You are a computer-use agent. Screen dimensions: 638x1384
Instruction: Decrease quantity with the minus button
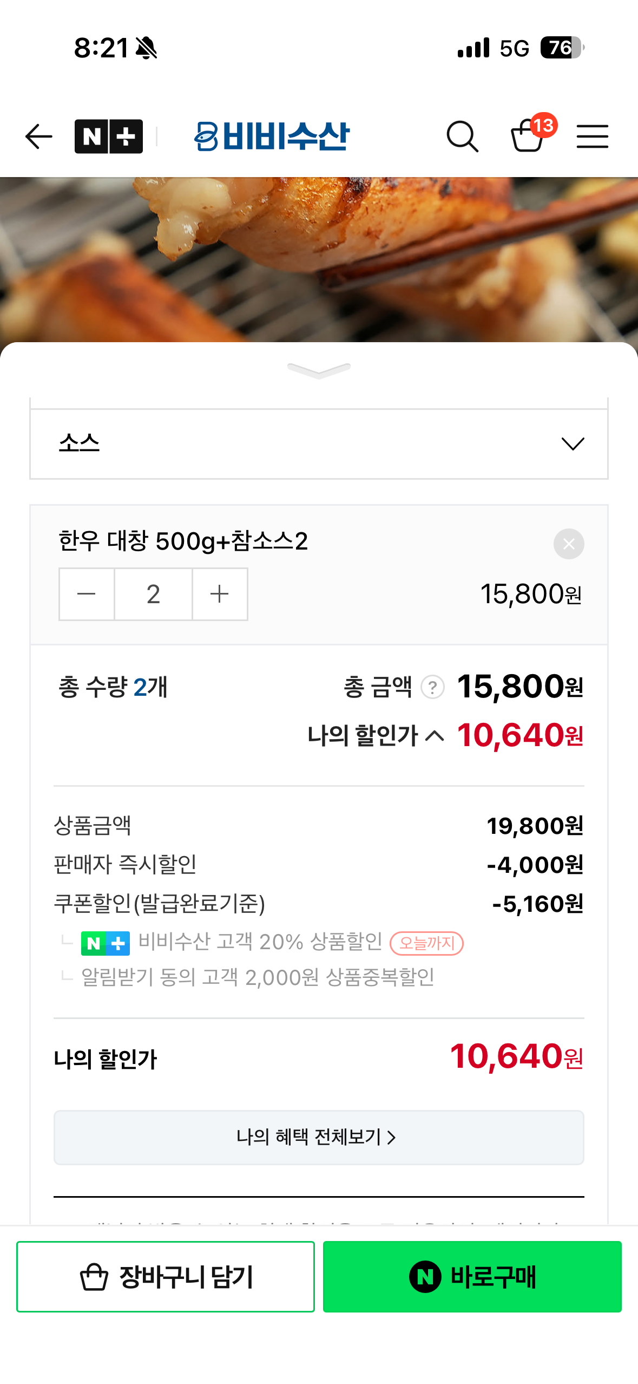[87, 594]
